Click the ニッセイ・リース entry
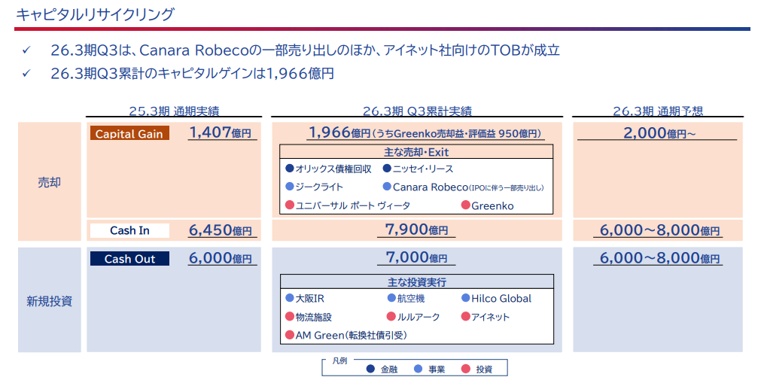 point(423,169)
